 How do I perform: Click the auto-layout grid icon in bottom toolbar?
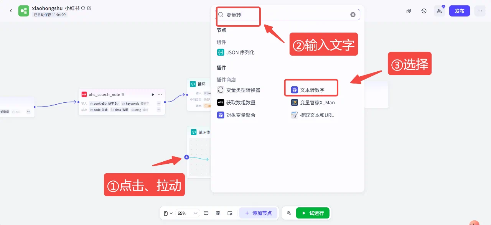point(218,213)
